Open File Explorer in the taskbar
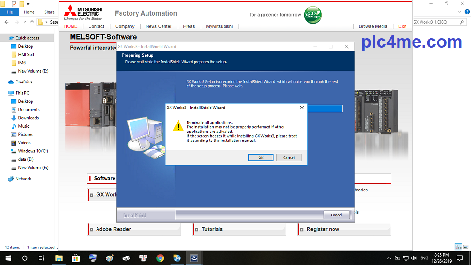 coord(59,258)
